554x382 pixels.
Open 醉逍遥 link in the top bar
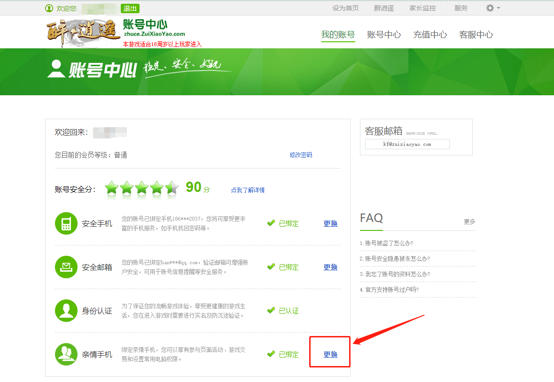pyautogui.click(x=384, y=8)
